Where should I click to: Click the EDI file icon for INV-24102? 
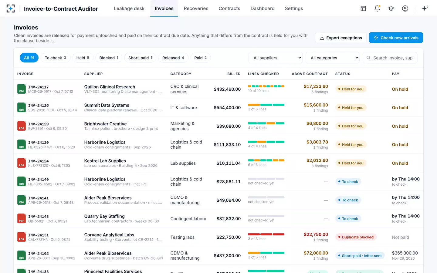coord(22,255)
